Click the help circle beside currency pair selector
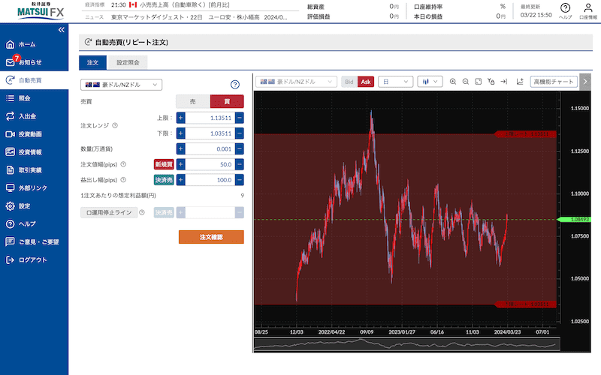The image size is (601, 375). coord(235,85)
